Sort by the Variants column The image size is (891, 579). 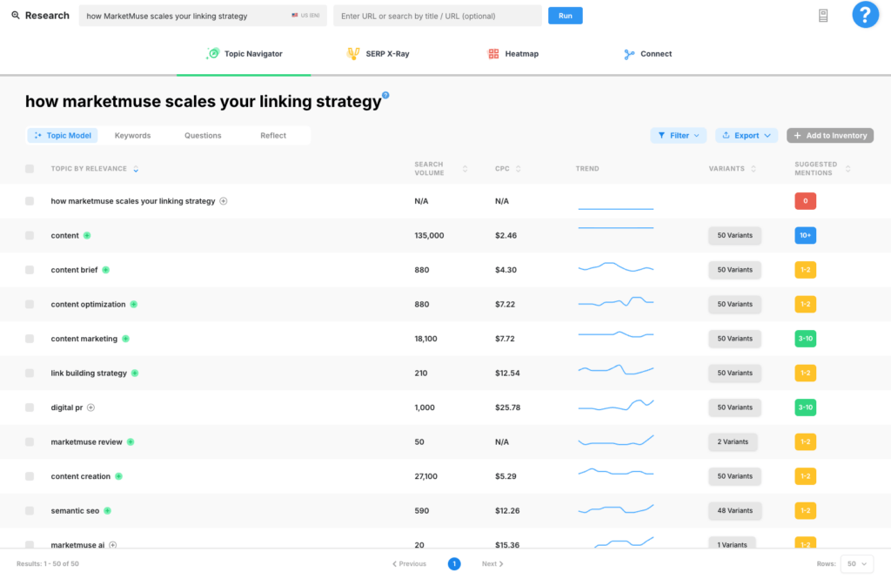tap(754, 168)
